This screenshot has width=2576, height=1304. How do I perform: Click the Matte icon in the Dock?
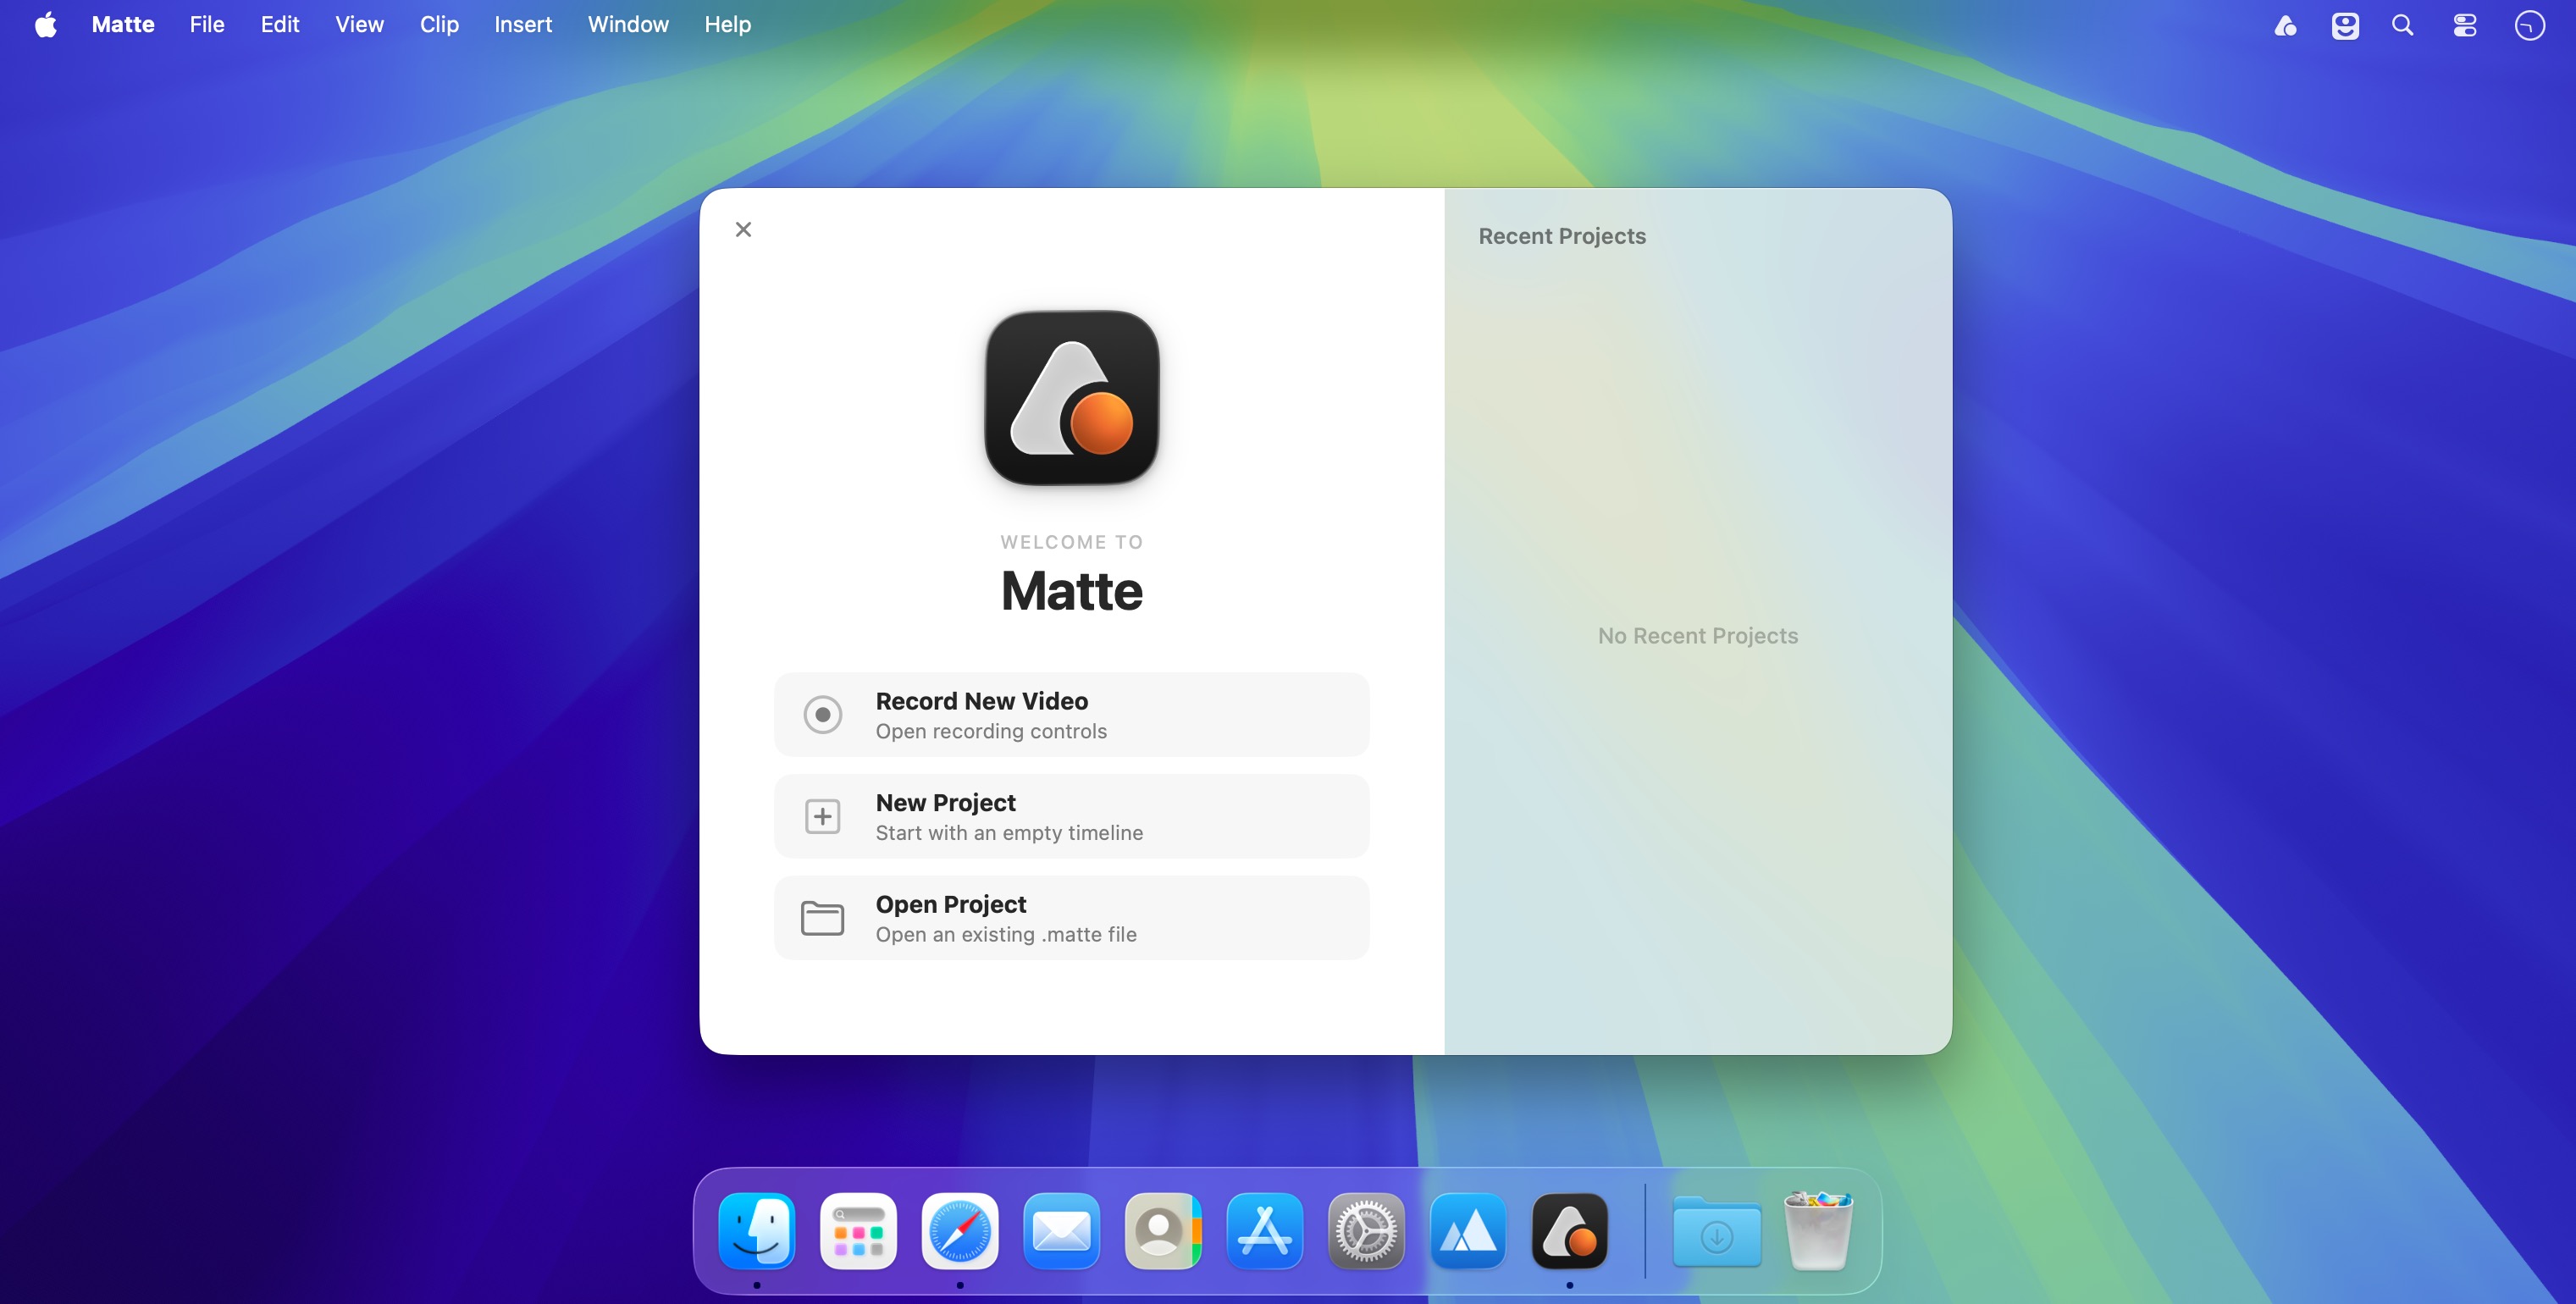pos(1569,1231)
